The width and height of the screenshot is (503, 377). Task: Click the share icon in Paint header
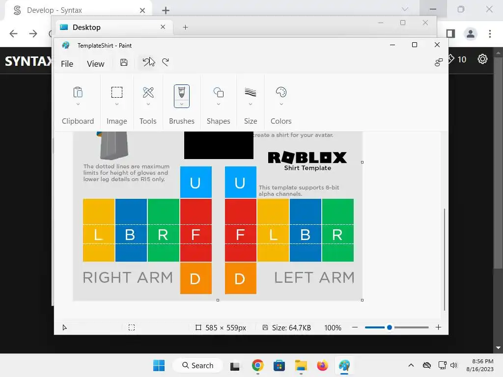click(x=439, y=62)
